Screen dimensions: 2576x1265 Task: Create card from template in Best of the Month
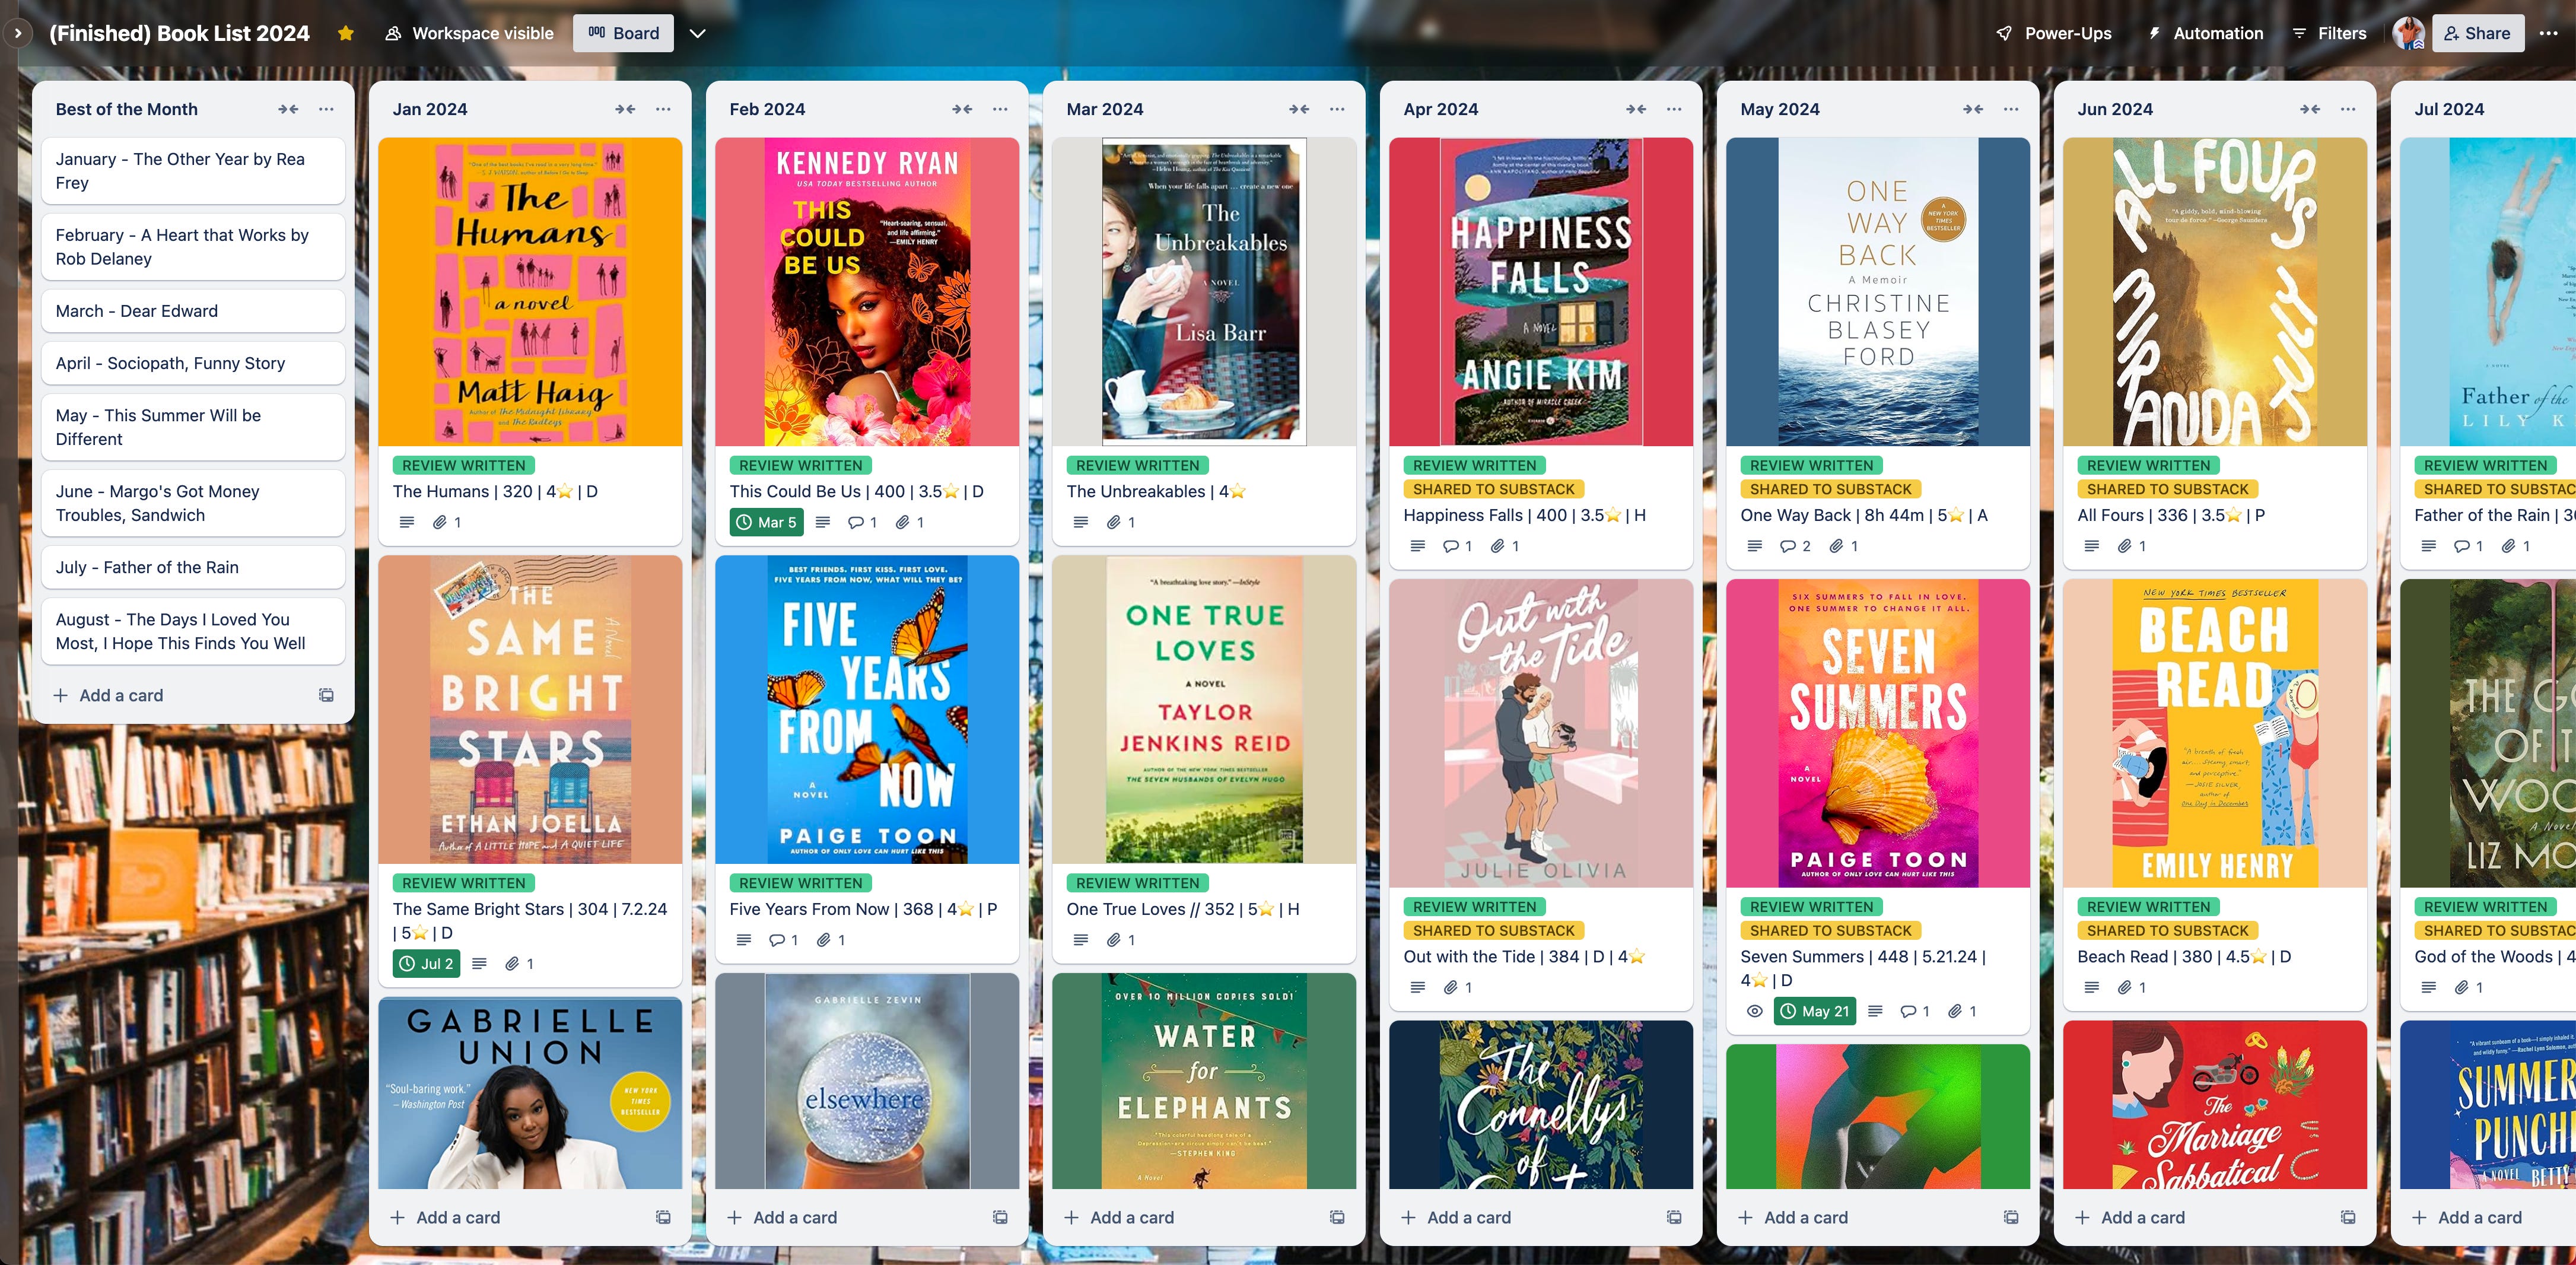pyautogui.click(x=326, y=695)
